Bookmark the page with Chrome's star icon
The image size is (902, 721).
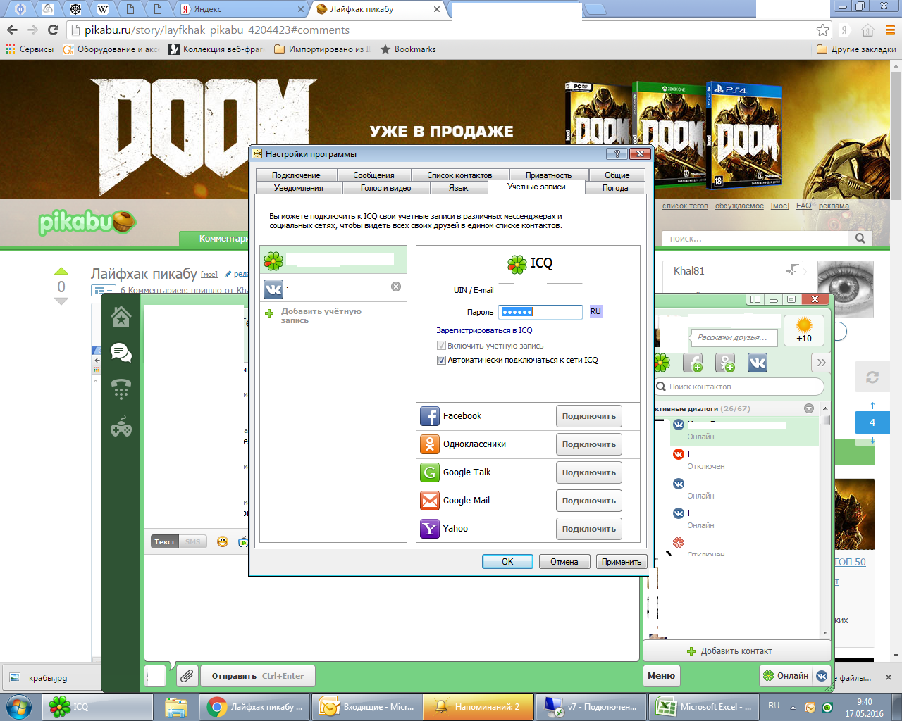(x=822, y=30)
